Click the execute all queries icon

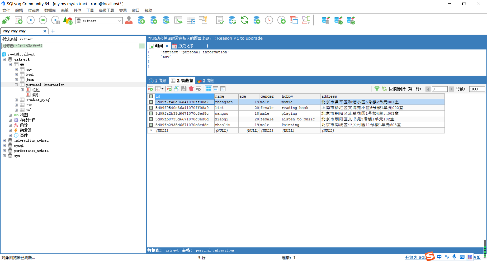coord(43,20)
